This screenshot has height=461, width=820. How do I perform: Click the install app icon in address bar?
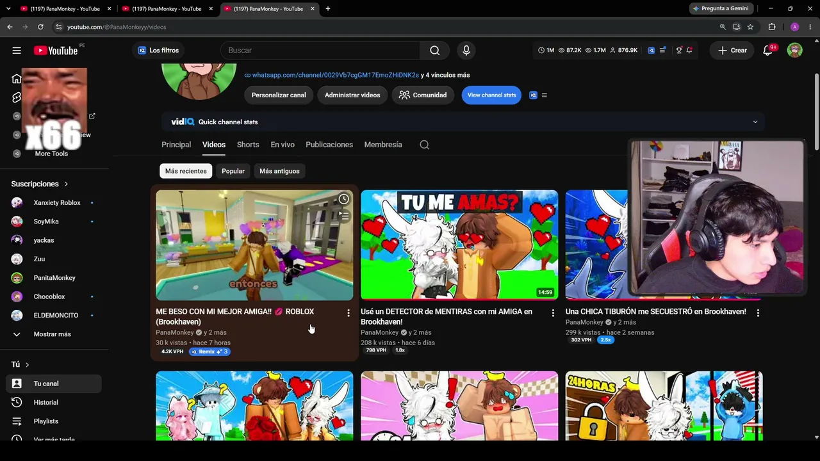click(737, 27)
